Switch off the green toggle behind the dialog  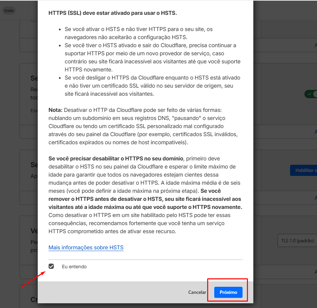311,94
